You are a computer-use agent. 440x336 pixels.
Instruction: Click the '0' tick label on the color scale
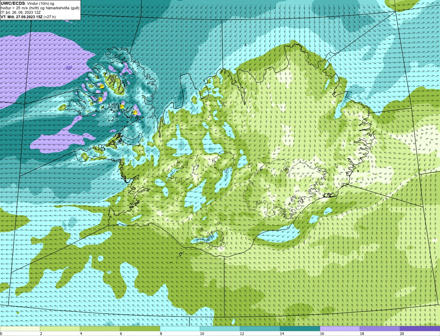point(1,334)
